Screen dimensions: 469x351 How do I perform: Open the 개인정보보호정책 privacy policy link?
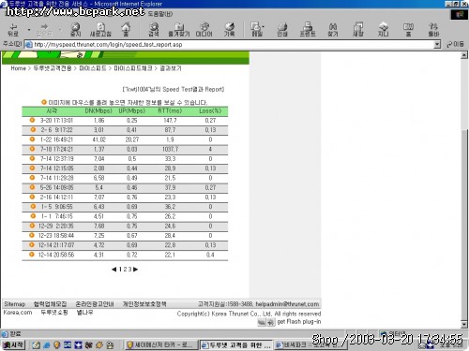click(144, 304)
